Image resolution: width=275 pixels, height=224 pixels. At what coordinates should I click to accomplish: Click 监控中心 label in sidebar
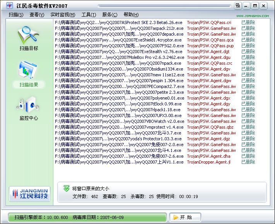pos(29,118)
